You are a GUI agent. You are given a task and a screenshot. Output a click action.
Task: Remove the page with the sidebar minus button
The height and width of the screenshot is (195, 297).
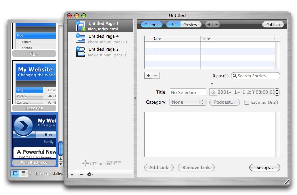click(x=81, y=174)
